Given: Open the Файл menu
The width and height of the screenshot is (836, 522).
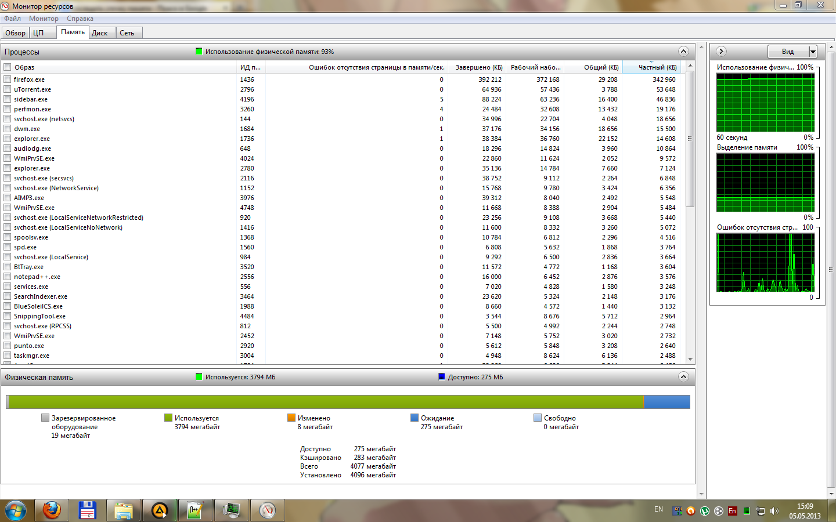Looking at the screenshot, I should pyautogui.click(x=12, y=19).
